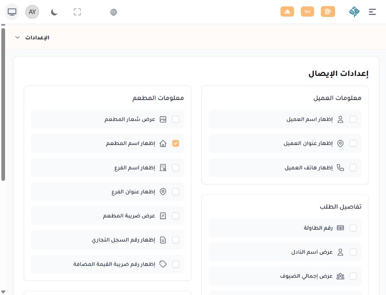Image resolution: width=386 pixels, height=295 pixels.
Task: Expand the الإعدادات chevron
Action: [x=17, y=37]
